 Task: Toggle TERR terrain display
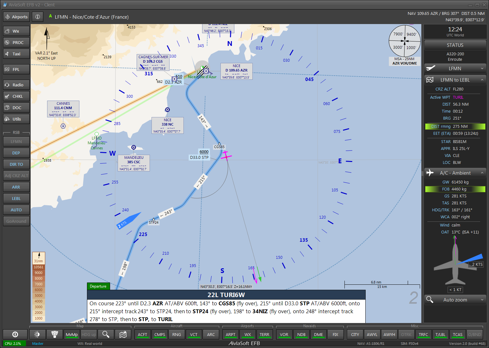pos(264,334)
